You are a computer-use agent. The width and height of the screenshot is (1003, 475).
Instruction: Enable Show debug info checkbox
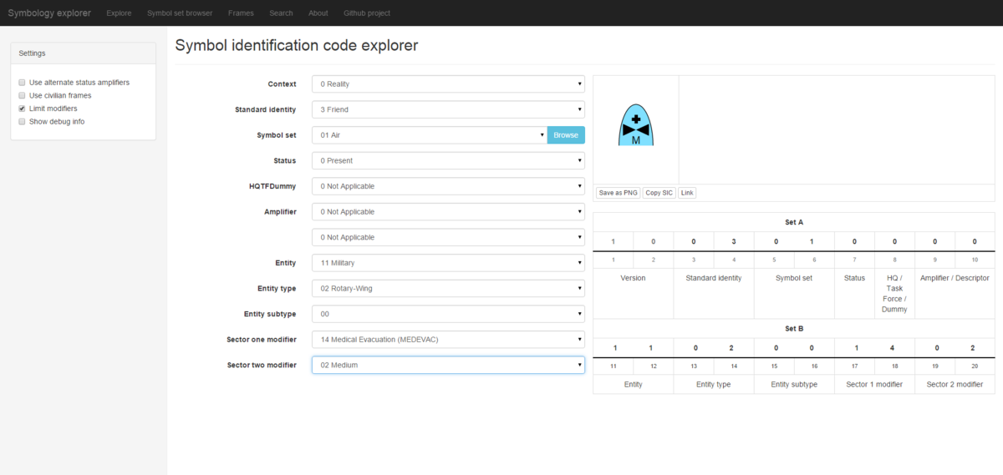[x=23, y=122]
